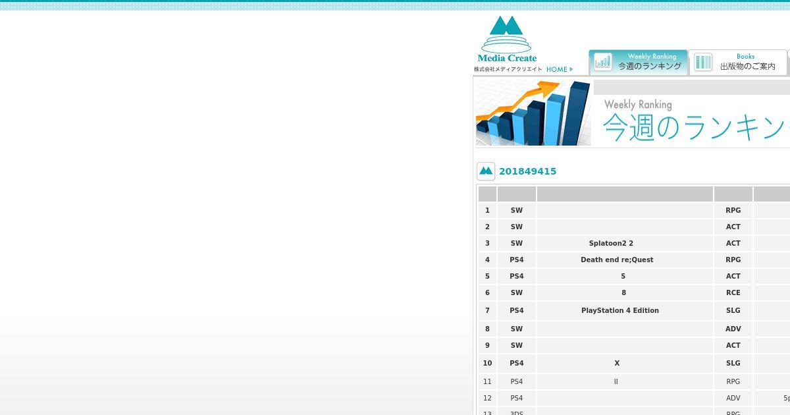Click the Weekly Ranking banner heading text
The width and height of the screenshot is (790, 415).
(x=638, y=104)
